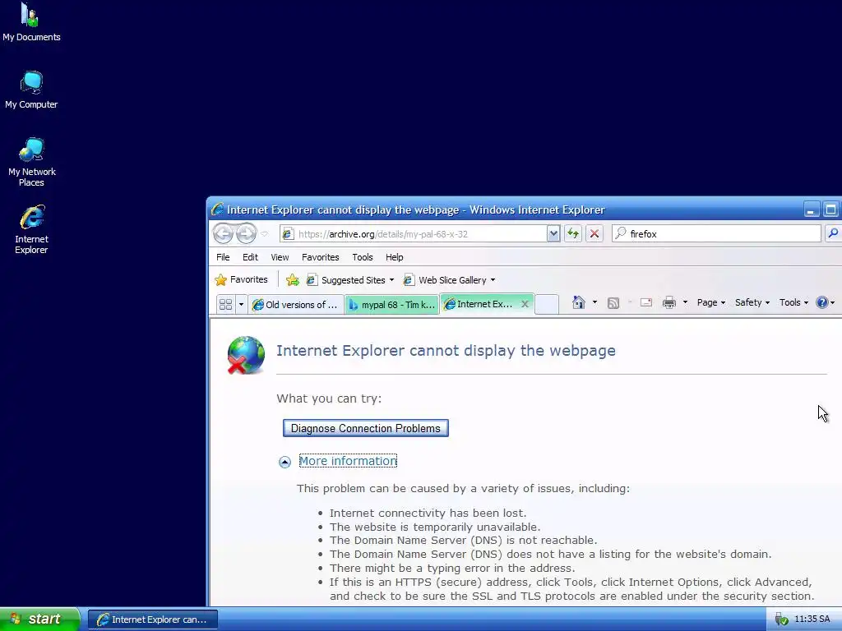Go forward with the browser Forward arrow

pos(246,233)
